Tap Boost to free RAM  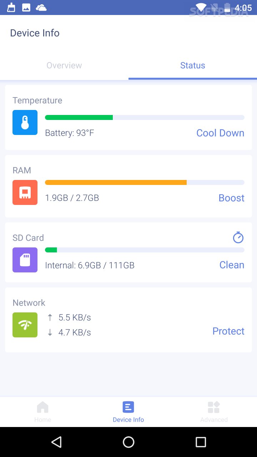[x=231, y=198]
